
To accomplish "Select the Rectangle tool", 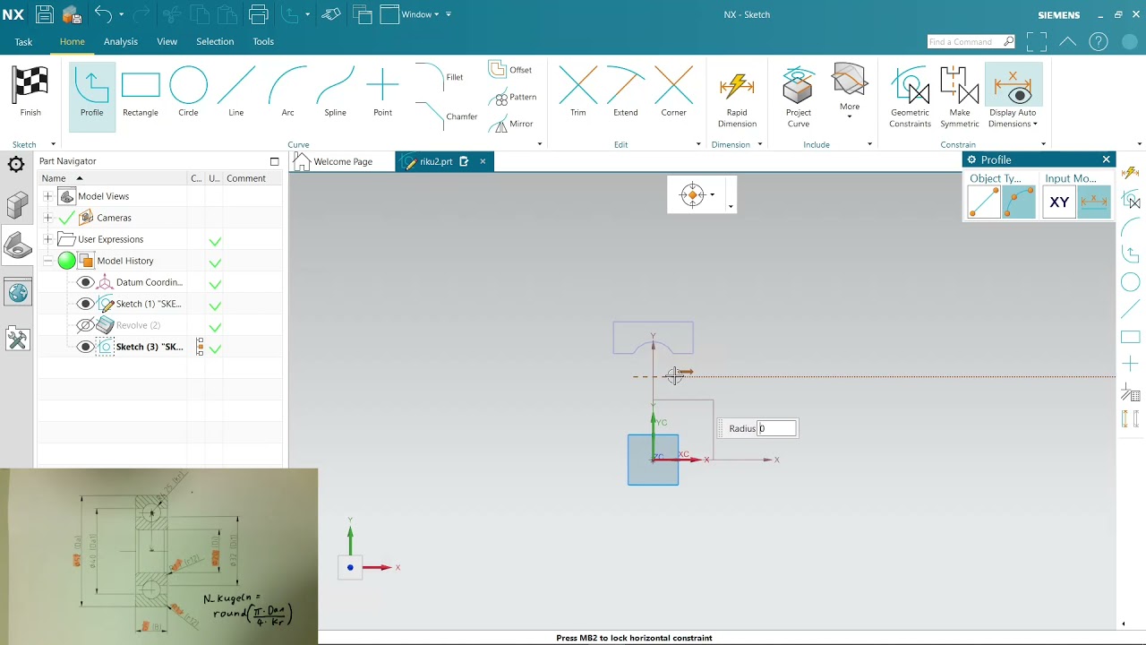I will 141,93.
